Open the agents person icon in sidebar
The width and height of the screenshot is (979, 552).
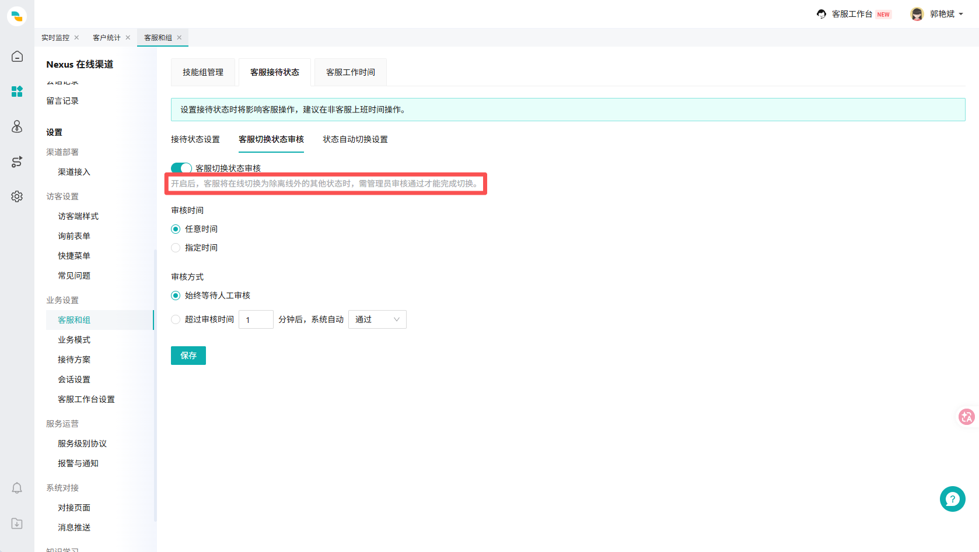coord(17,126)
